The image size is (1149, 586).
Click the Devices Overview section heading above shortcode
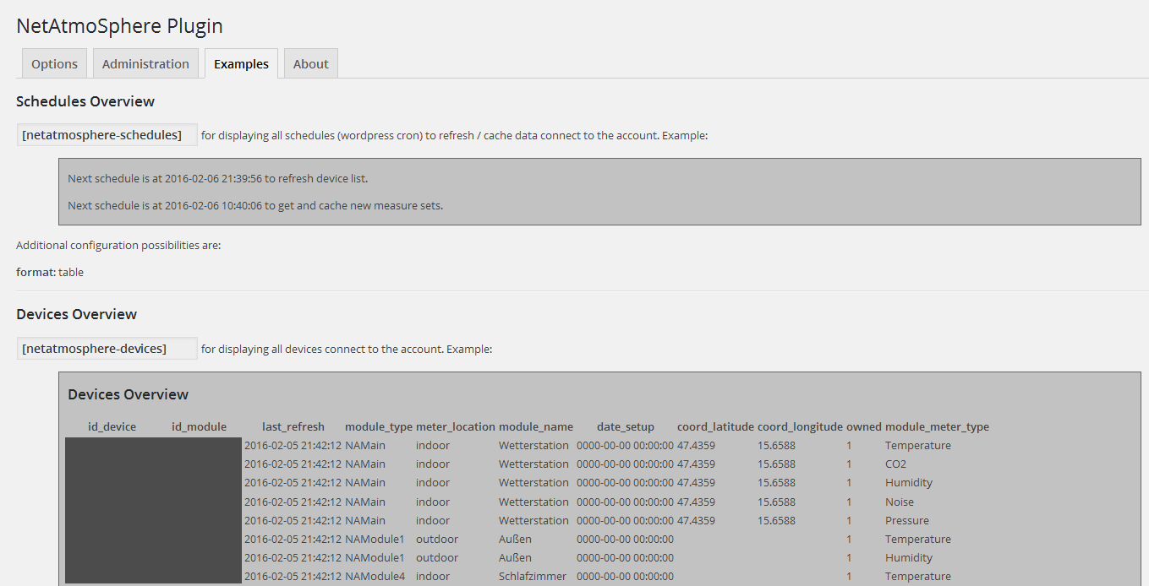pos(76,314)
